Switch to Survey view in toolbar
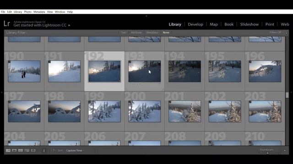 tap(27, 151)
